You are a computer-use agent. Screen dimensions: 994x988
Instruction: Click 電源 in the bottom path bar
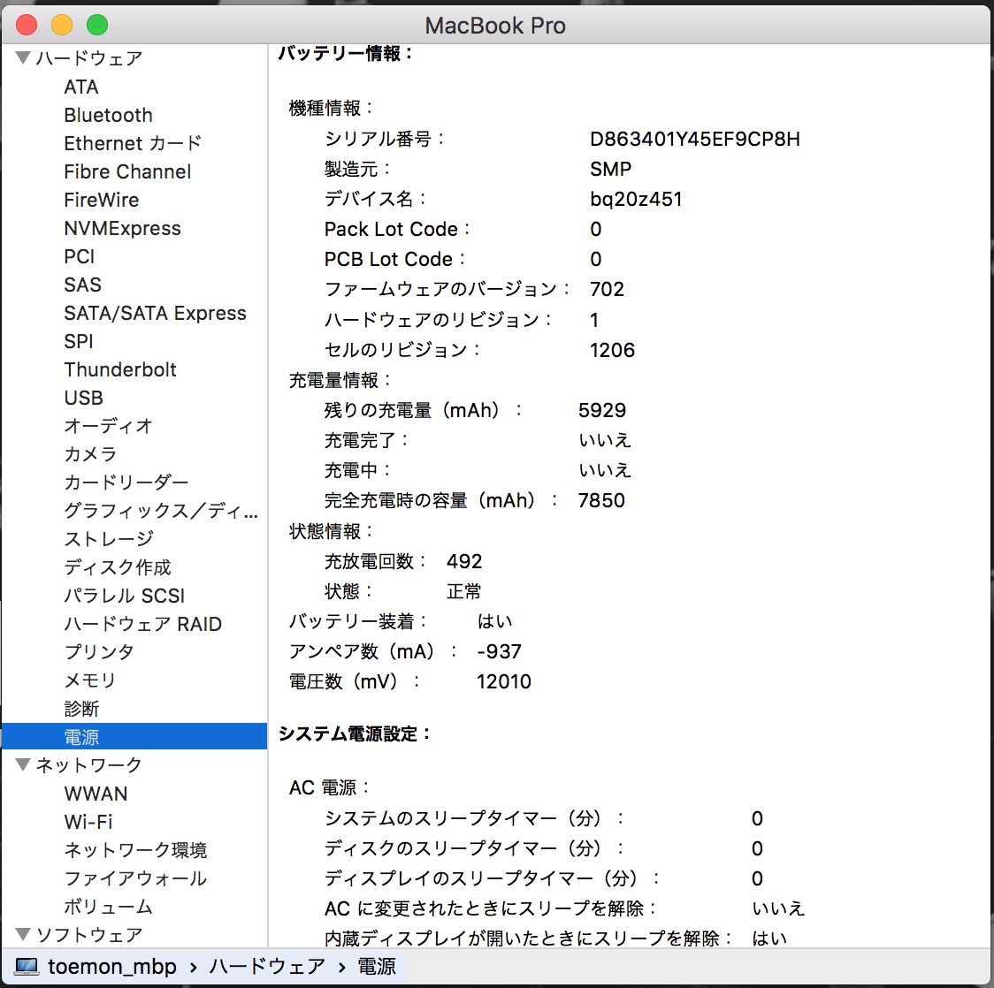[x=377, y=967]
